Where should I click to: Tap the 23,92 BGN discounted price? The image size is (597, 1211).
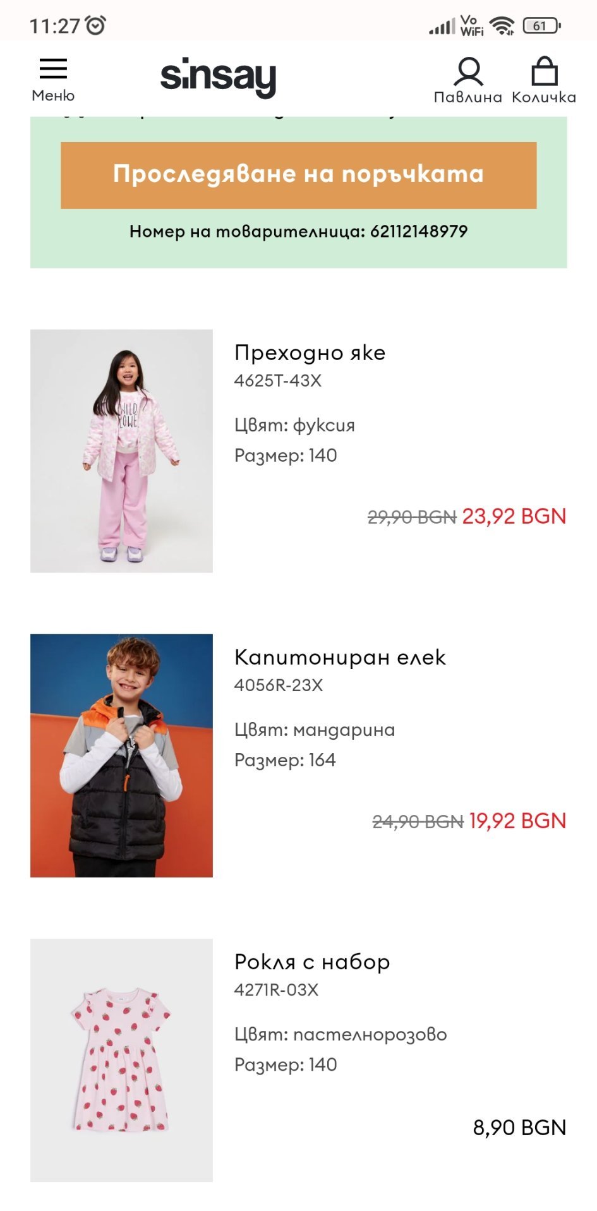click(x=514, y=516)
